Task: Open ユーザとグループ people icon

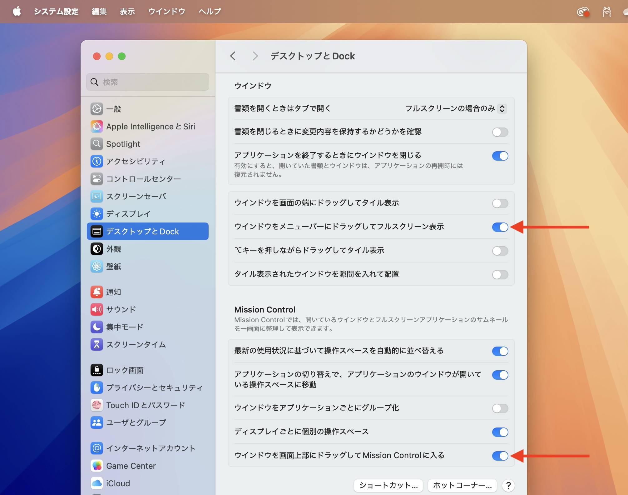Action: click(97, 422)
